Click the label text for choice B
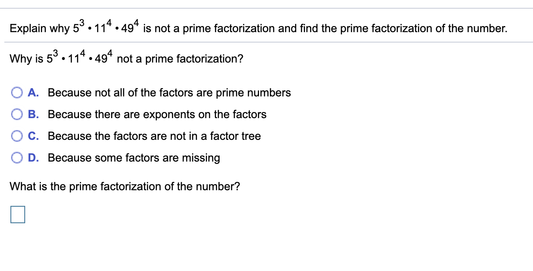 [x=158, y=114]
